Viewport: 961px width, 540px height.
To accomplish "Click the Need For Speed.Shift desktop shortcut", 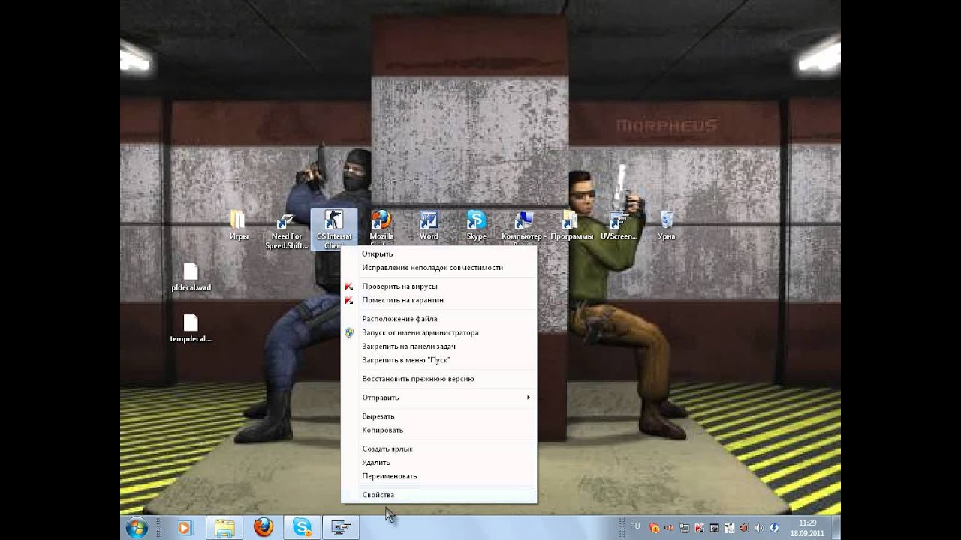I will point(286,230).
